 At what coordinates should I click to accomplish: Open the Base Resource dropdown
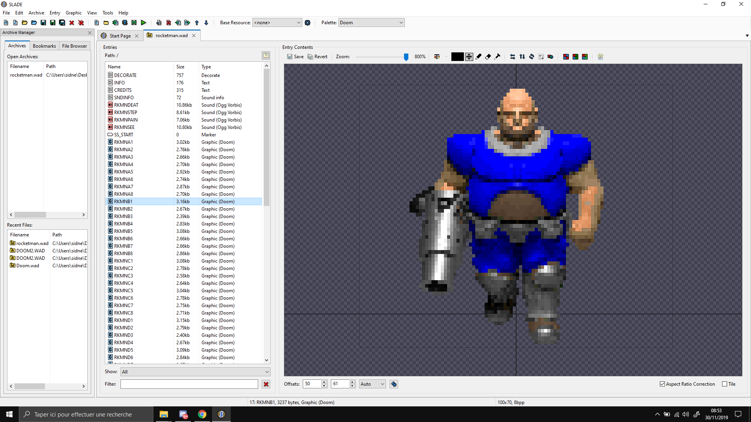click(x=277, y=23)
